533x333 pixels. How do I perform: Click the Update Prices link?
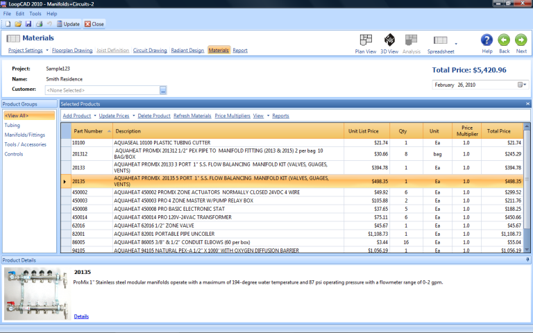pyautogui.click(x=114, y=116)
